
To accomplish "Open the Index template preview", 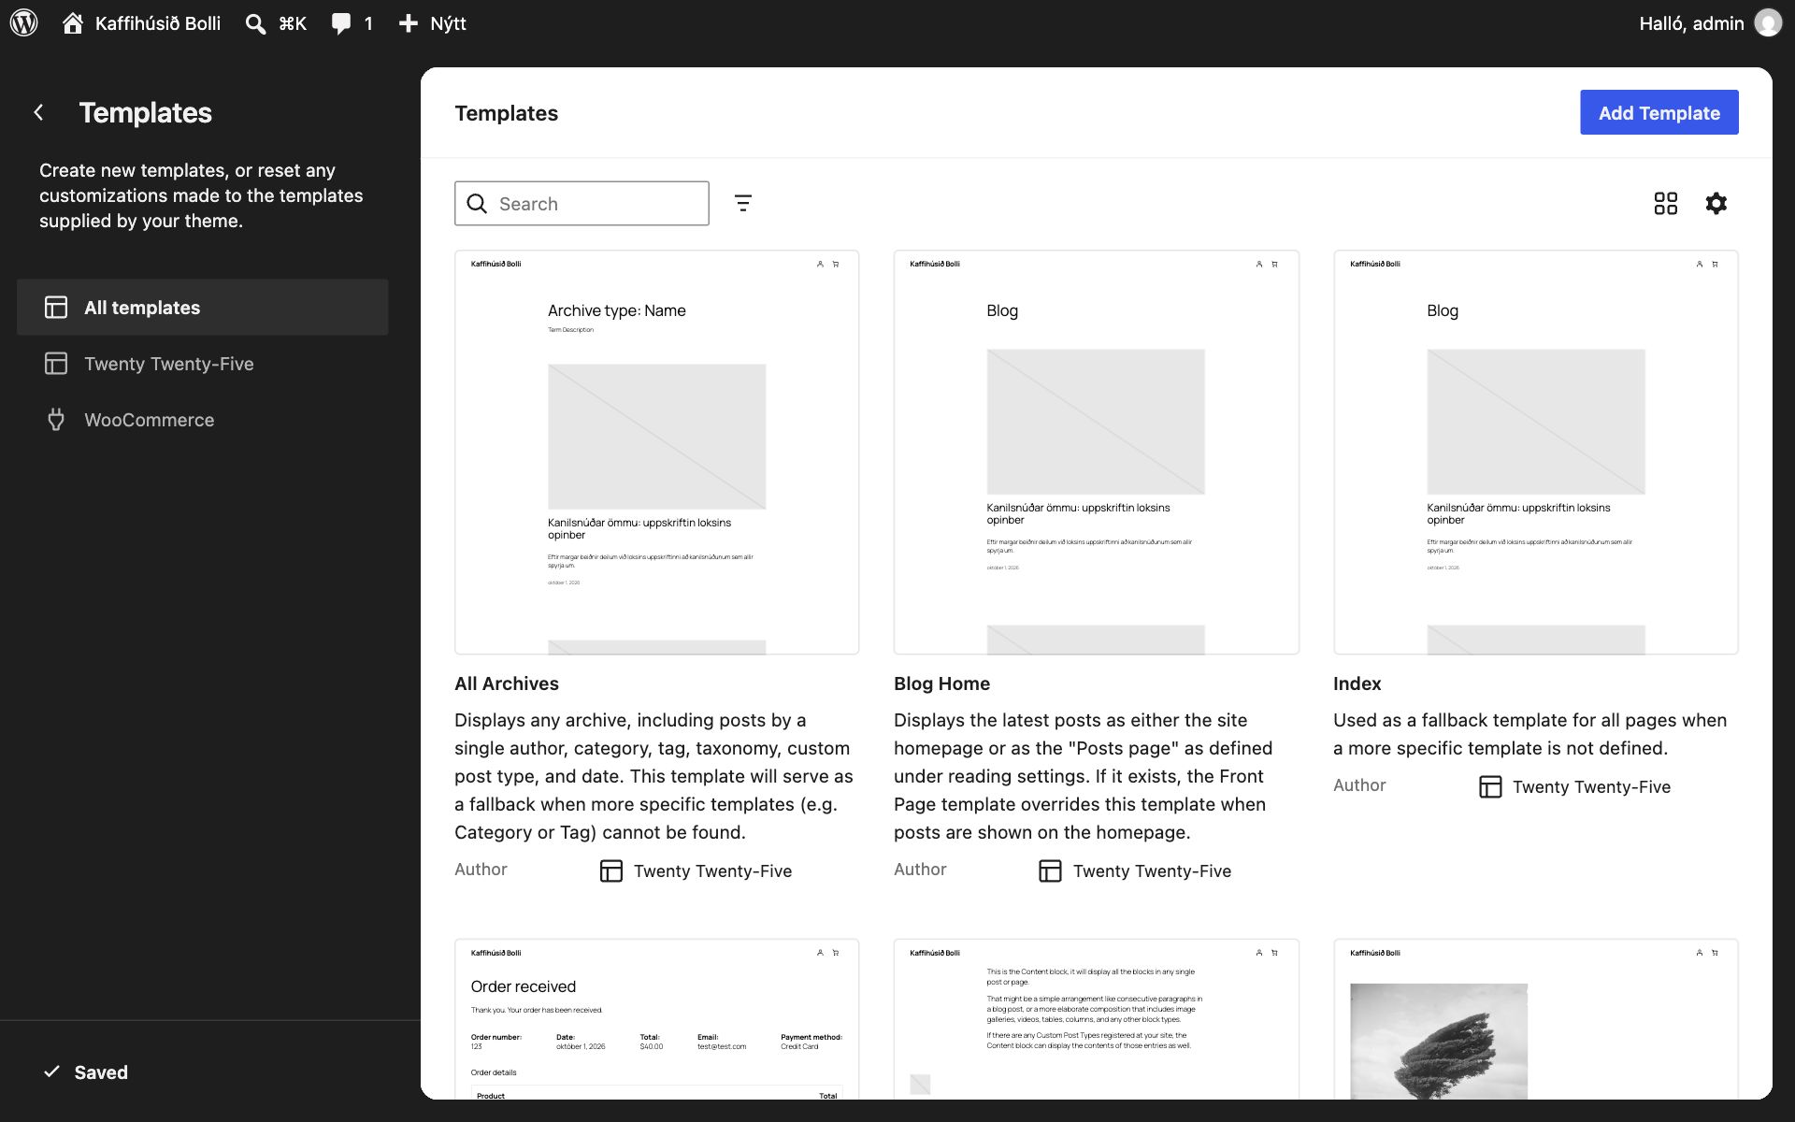I will pyautogui.click(x=1535, y=452).
